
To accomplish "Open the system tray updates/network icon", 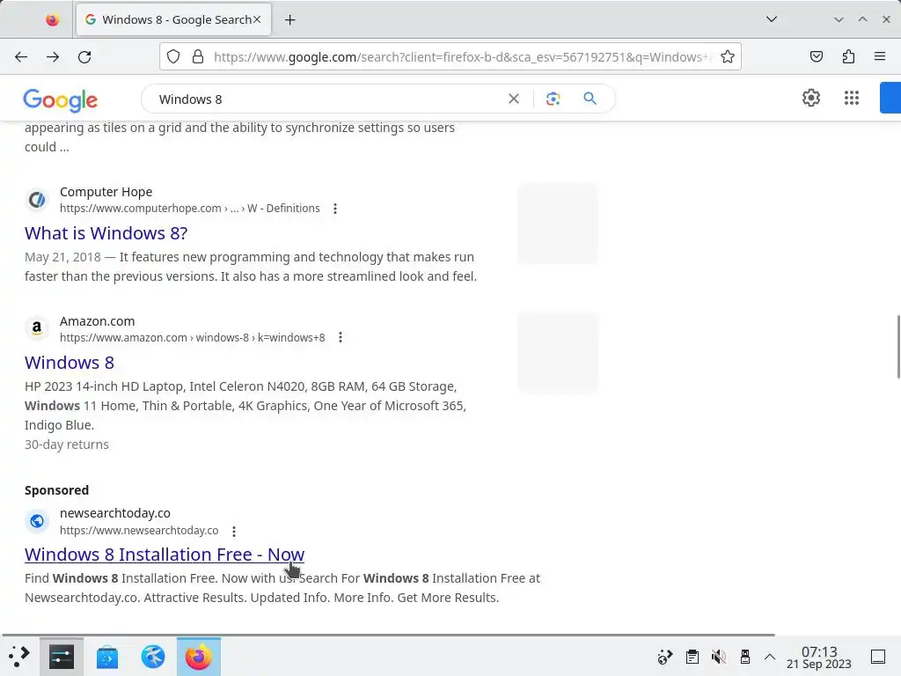I will 665,657.
